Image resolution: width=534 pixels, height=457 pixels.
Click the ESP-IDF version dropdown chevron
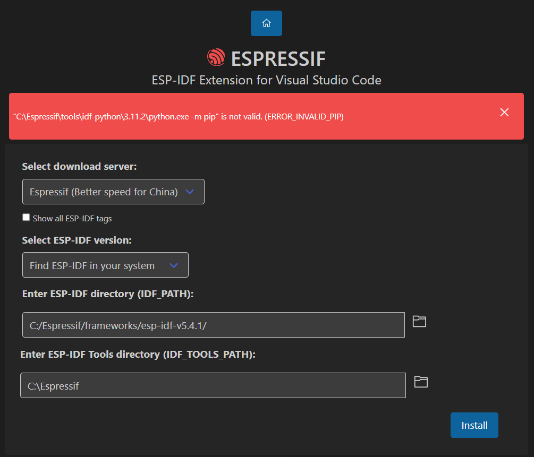coord(174,265)
